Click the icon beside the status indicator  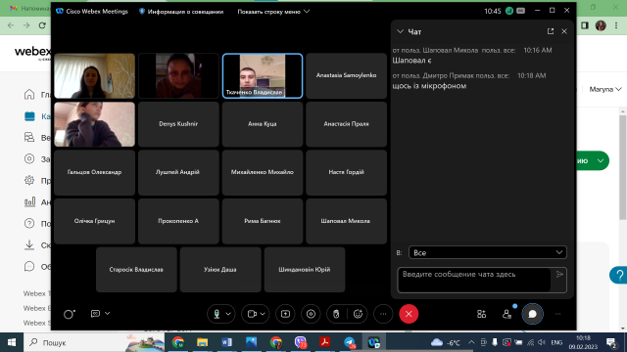(520, 11)
